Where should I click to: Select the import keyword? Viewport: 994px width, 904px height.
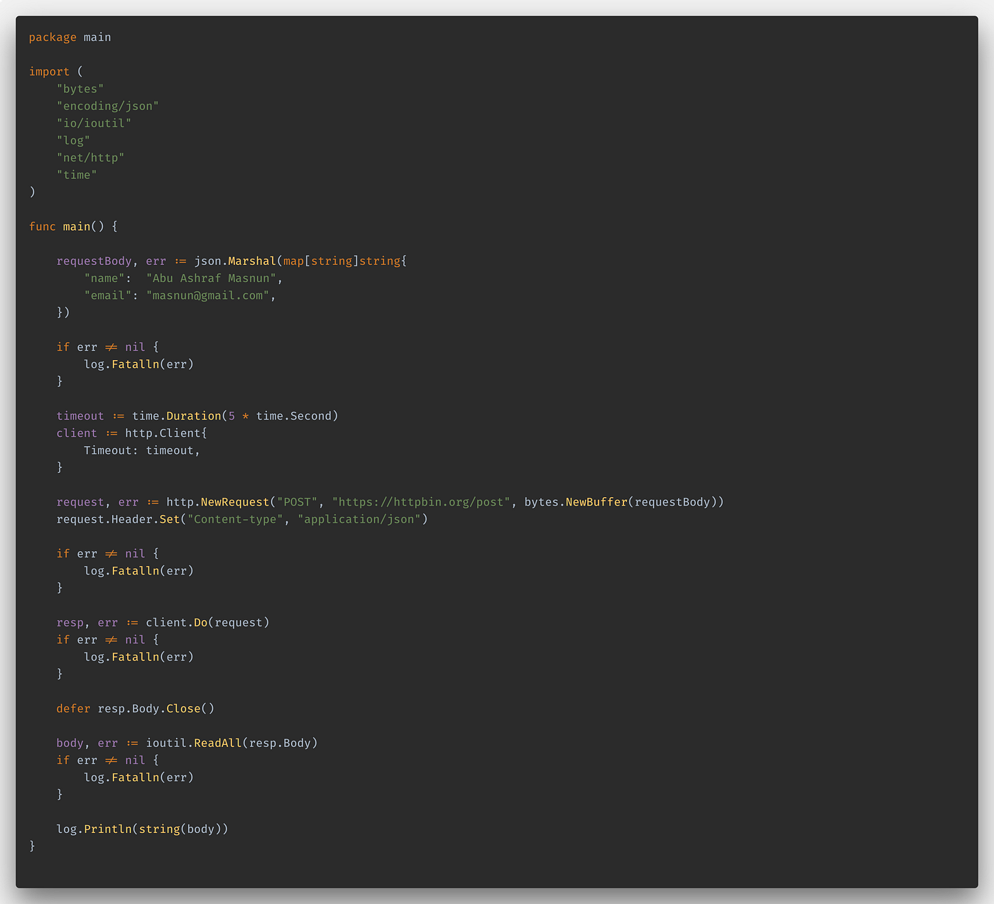click(48, 71)
